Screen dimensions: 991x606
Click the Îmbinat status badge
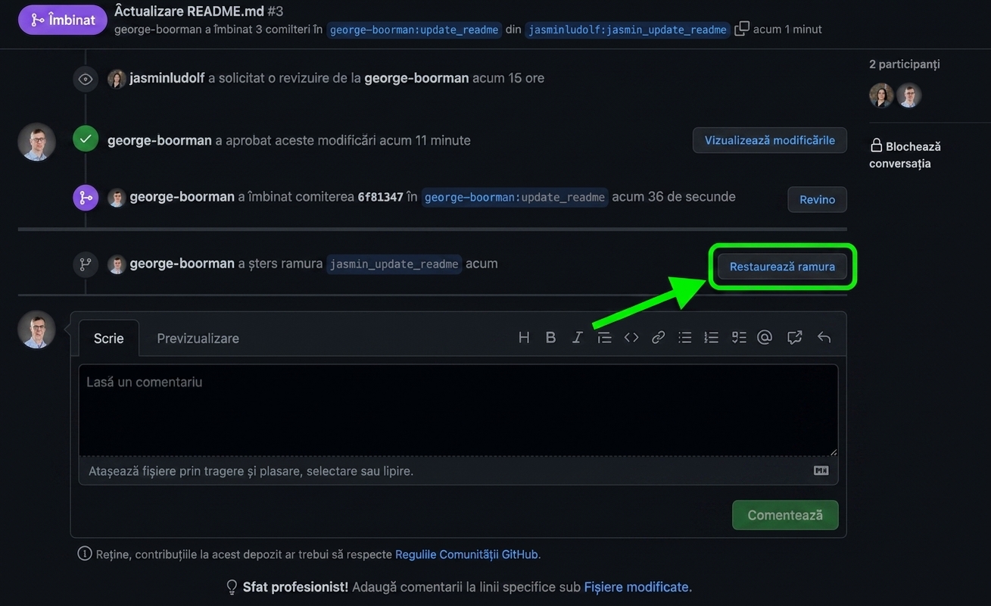[63, 20]
